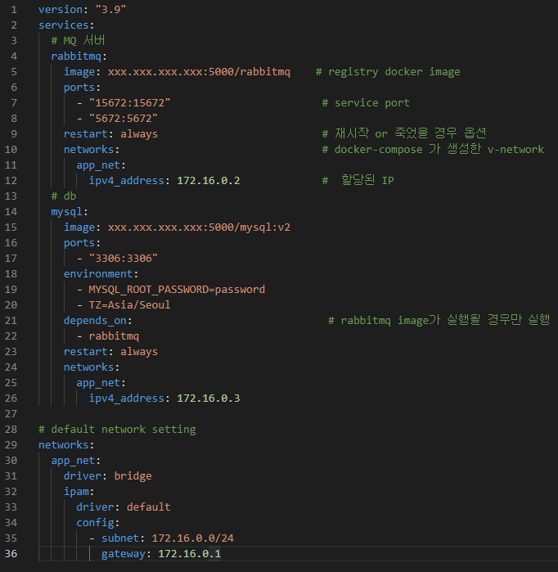
Task: Click the version "3.9" value on line 1
Action: pos(110,10)
